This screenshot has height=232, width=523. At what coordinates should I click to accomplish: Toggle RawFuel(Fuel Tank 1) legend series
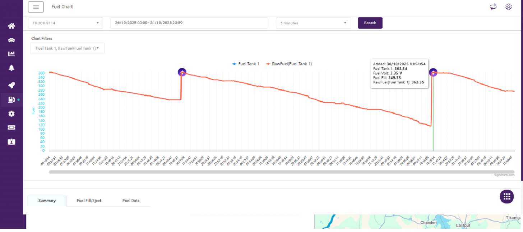(x=289, y=64)
